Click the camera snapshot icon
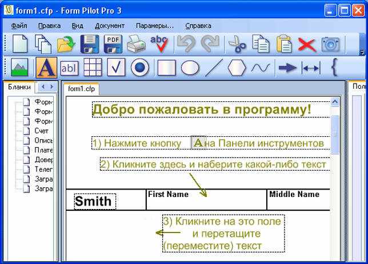368x264 pixels. (x=330, y=44)
